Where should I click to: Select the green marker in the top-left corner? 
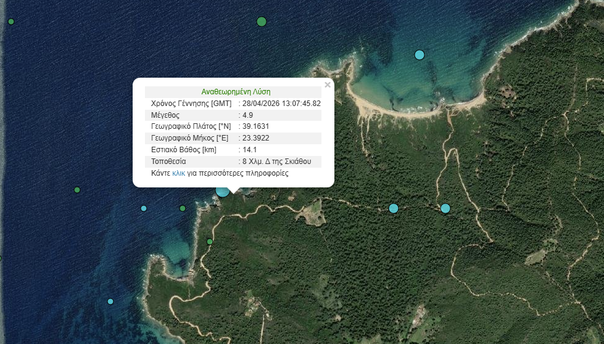pyautogui.click(x=11, y=22)
